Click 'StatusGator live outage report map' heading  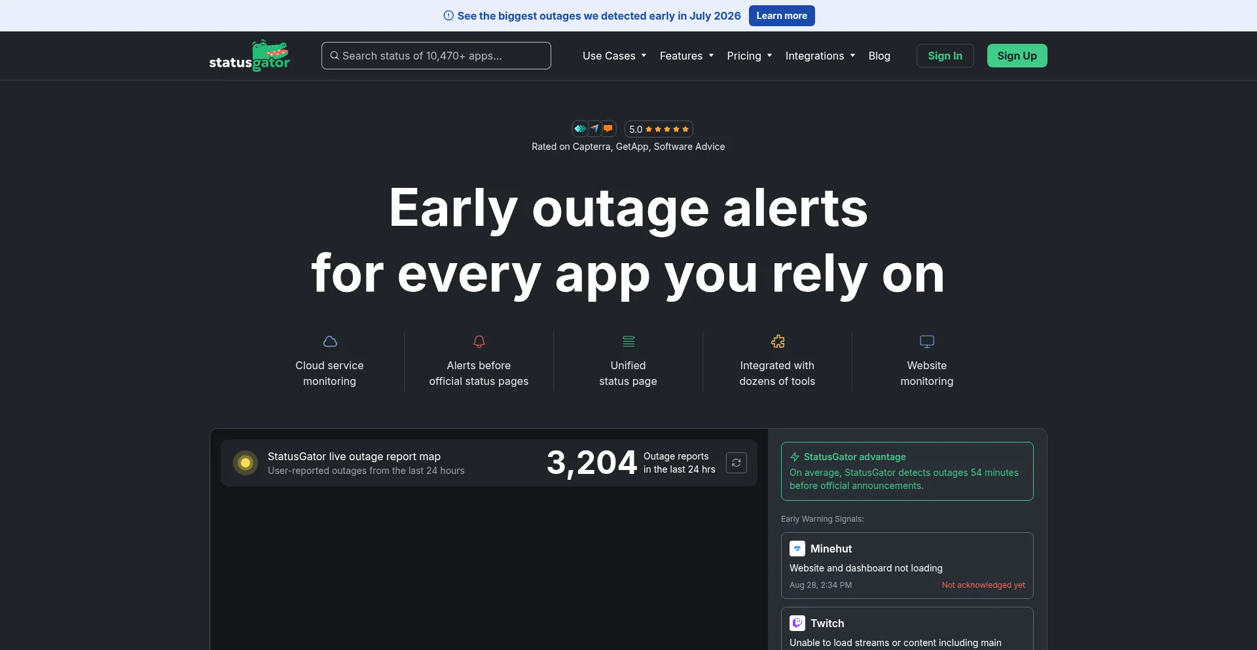coord(354,456)
